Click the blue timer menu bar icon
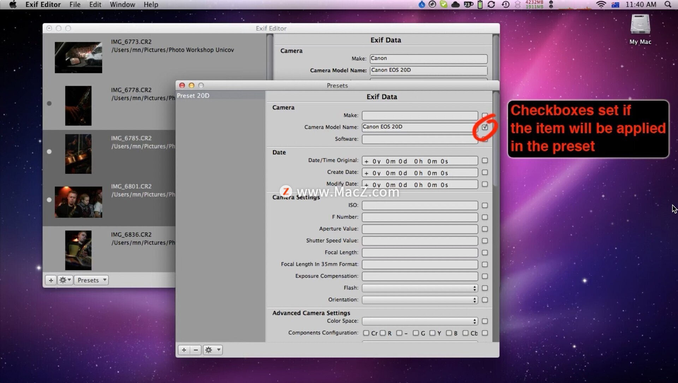 coord(422,5)
